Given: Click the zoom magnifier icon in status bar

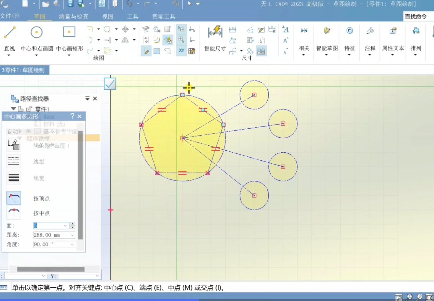Looking at the screenshot, I should [x=409, y=297].
